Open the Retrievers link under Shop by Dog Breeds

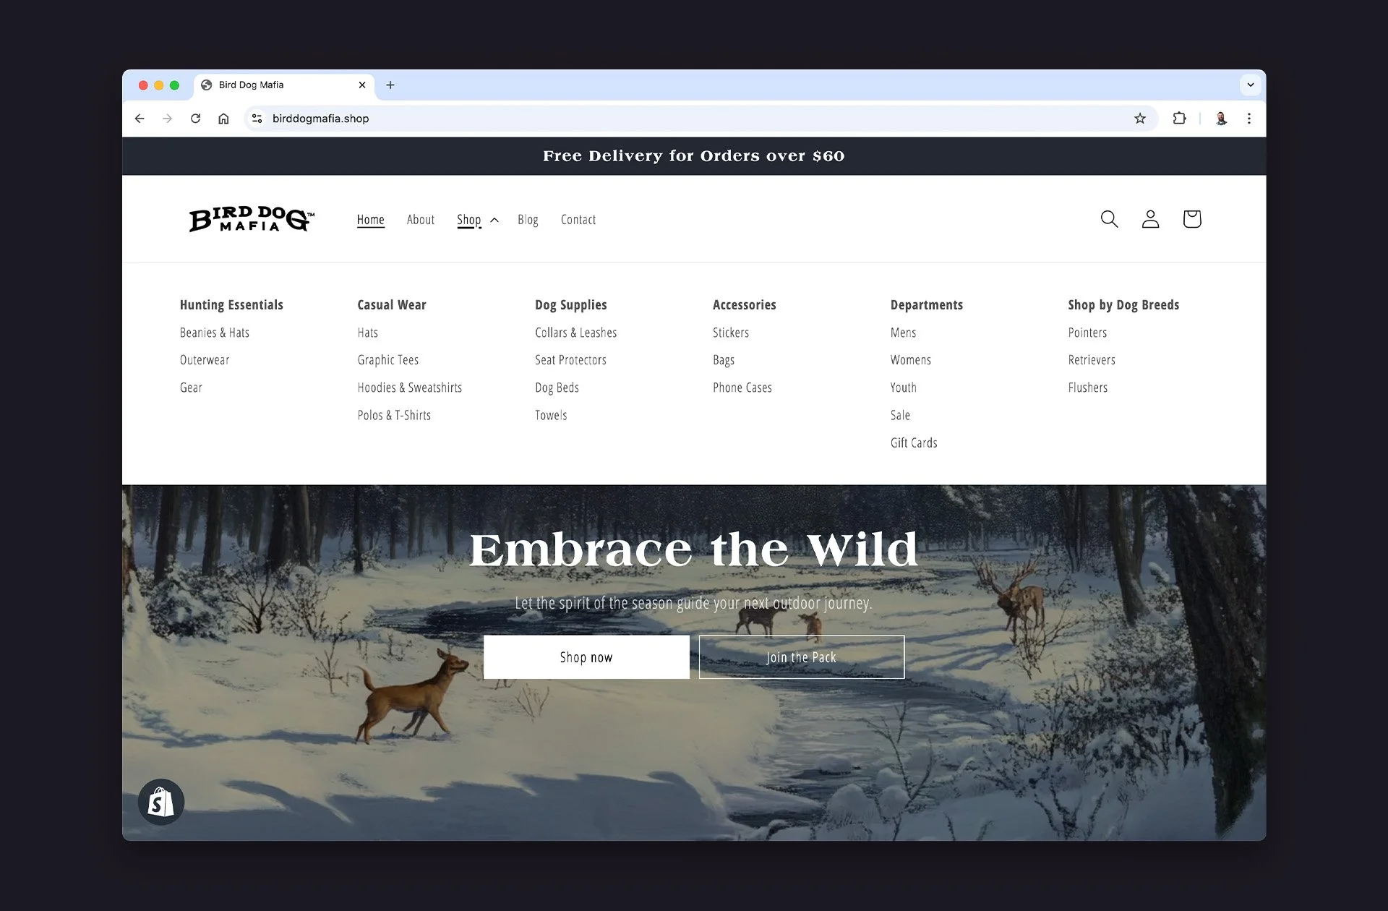click(1092, 359)
